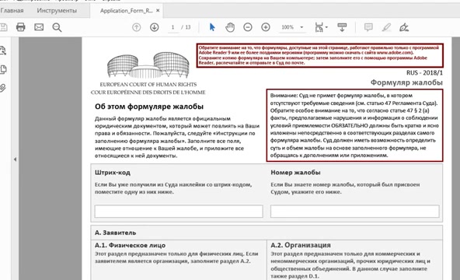The image size is (460, 280).
Task: Click the 'А. Заявитель' section heading
Action: (115, 233)
